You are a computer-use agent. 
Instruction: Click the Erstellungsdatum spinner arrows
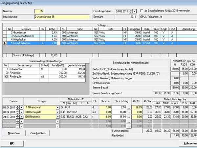[131, 11]
